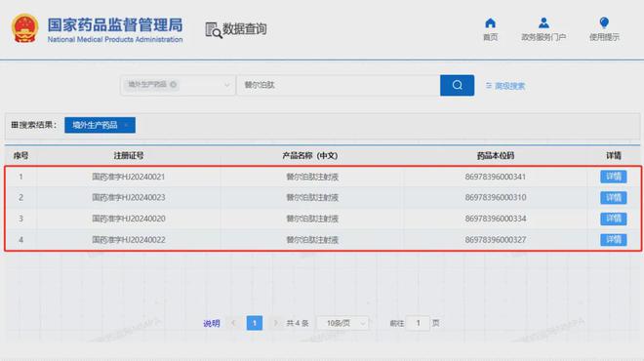Go to the next results page arrow
Screen dimensions: 644x361
point(275,323)
